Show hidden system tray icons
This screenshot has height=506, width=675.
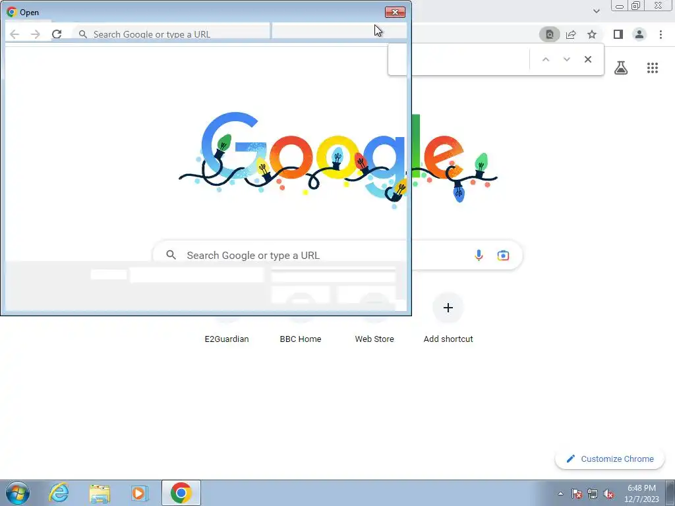tap(560, 493)
